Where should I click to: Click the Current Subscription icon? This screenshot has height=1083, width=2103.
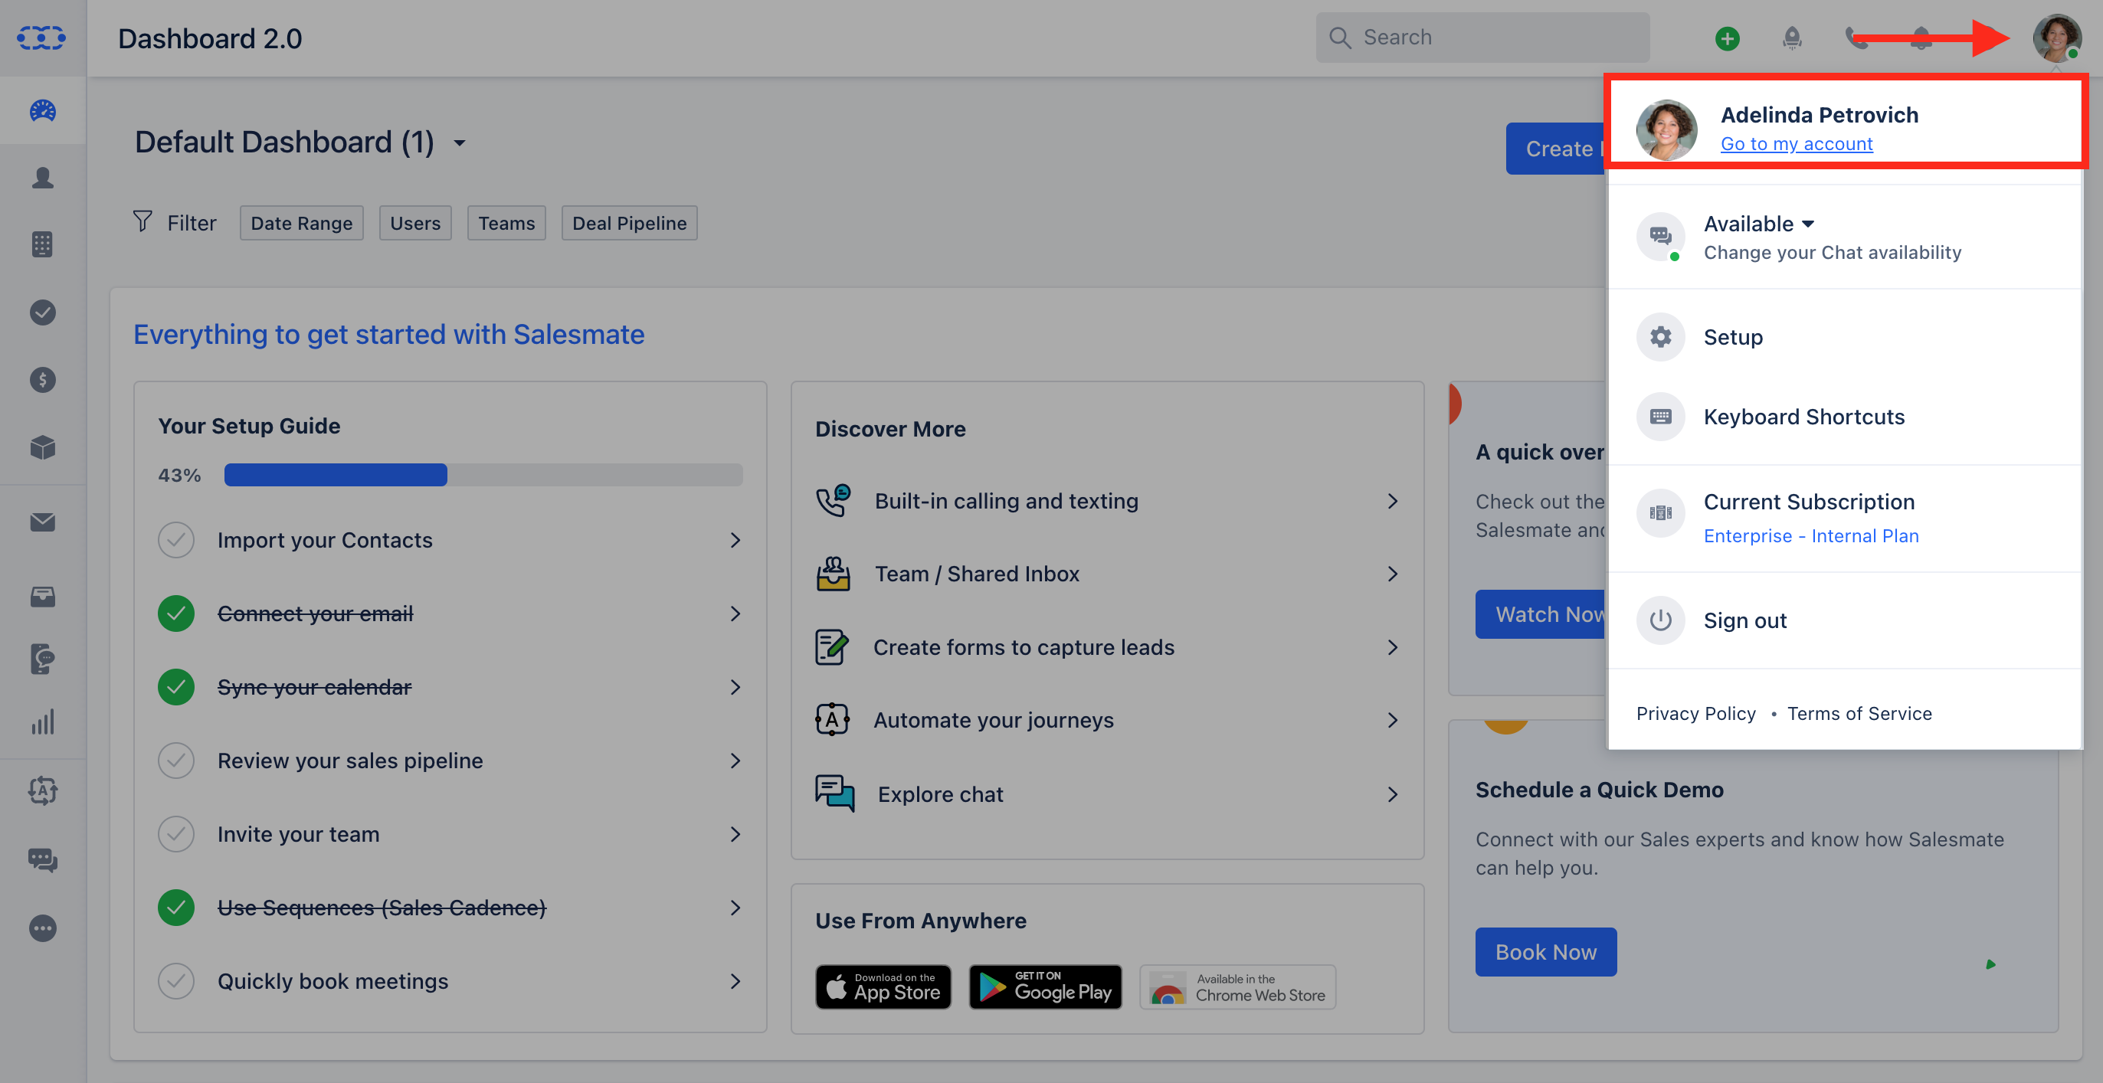tap(1660, 512)
